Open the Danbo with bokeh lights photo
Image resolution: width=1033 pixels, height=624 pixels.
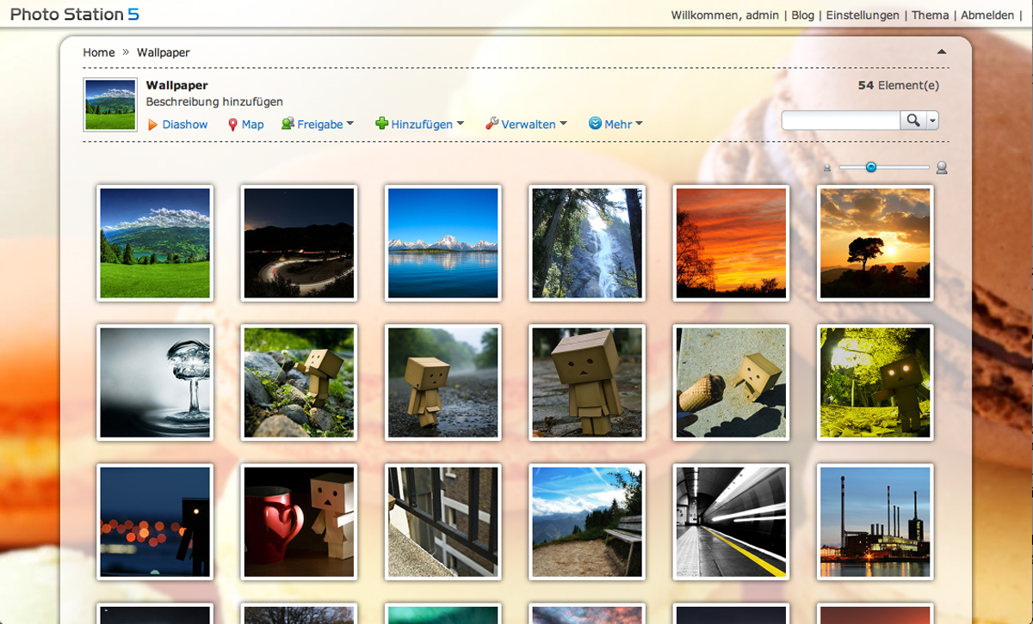(155, 522)
